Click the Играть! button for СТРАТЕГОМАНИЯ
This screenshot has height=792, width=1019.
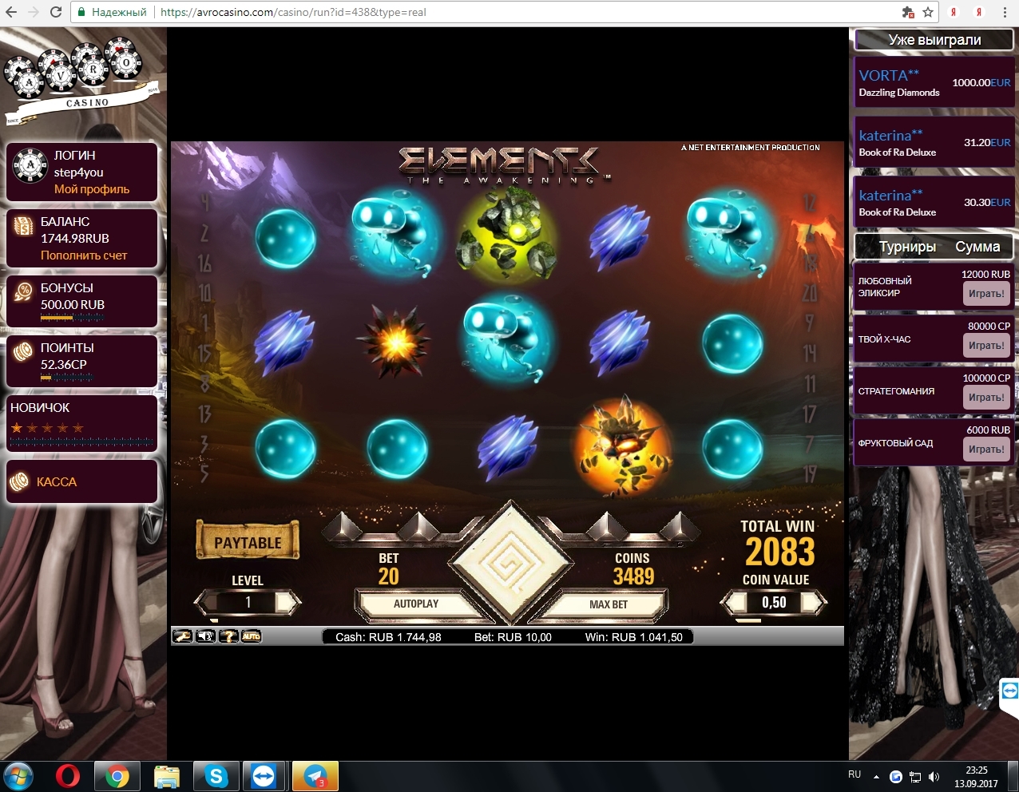(x=986, y=398)
